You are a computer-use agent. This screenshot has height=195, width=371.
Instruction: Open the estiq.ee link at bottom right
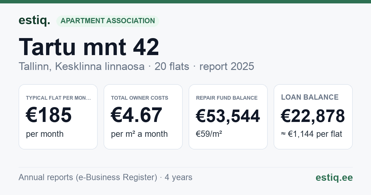(x=334, y=177)
